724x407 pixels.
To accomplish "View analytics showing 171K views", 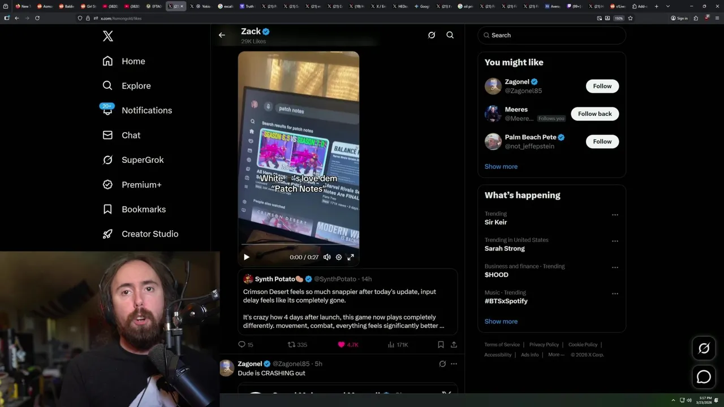I will point(398,344).
